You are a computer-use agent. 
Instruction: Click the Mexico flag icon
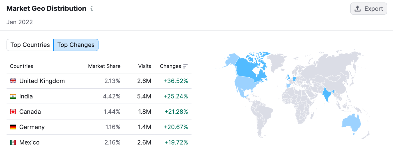point(13,142)
